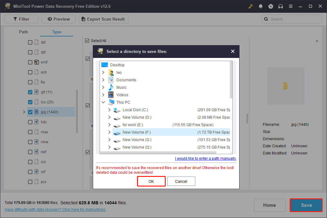The image size is (327, 218).
Task: Click the jpg preview thumbnail
Action: [286, 86]
